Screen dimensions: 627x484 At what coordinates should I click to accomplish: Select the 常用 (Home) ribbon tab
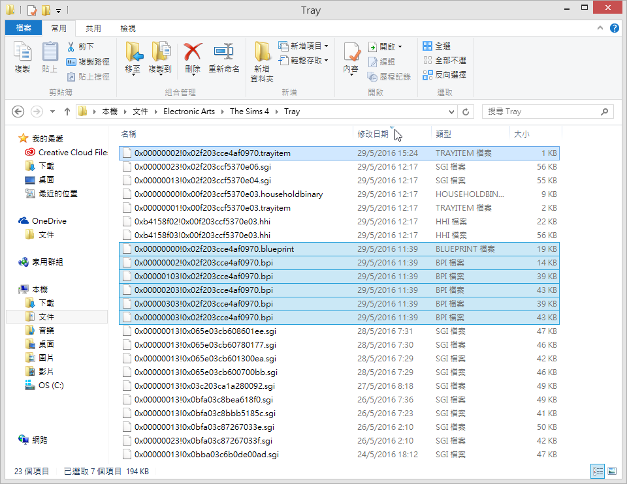click(59, 28)
